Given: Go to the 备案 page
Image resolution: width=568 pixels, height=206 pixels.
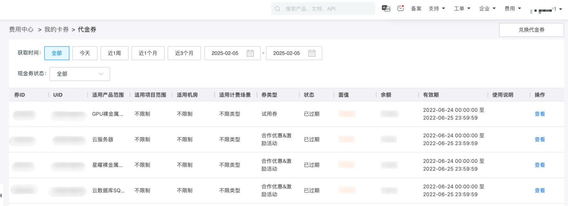Looking at the screenshot, I should 416,9.
